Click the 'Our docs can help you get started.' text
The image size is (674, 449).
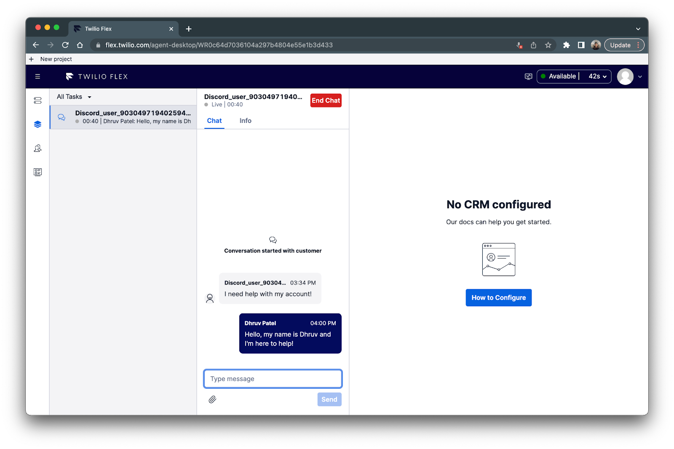(x=499, y=222)
